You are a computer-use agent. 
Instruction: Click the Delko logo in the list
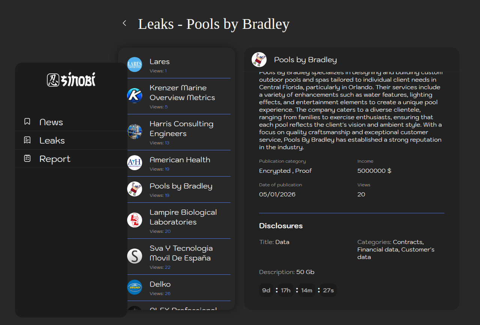pyautogui.click(x=135, y=287)
